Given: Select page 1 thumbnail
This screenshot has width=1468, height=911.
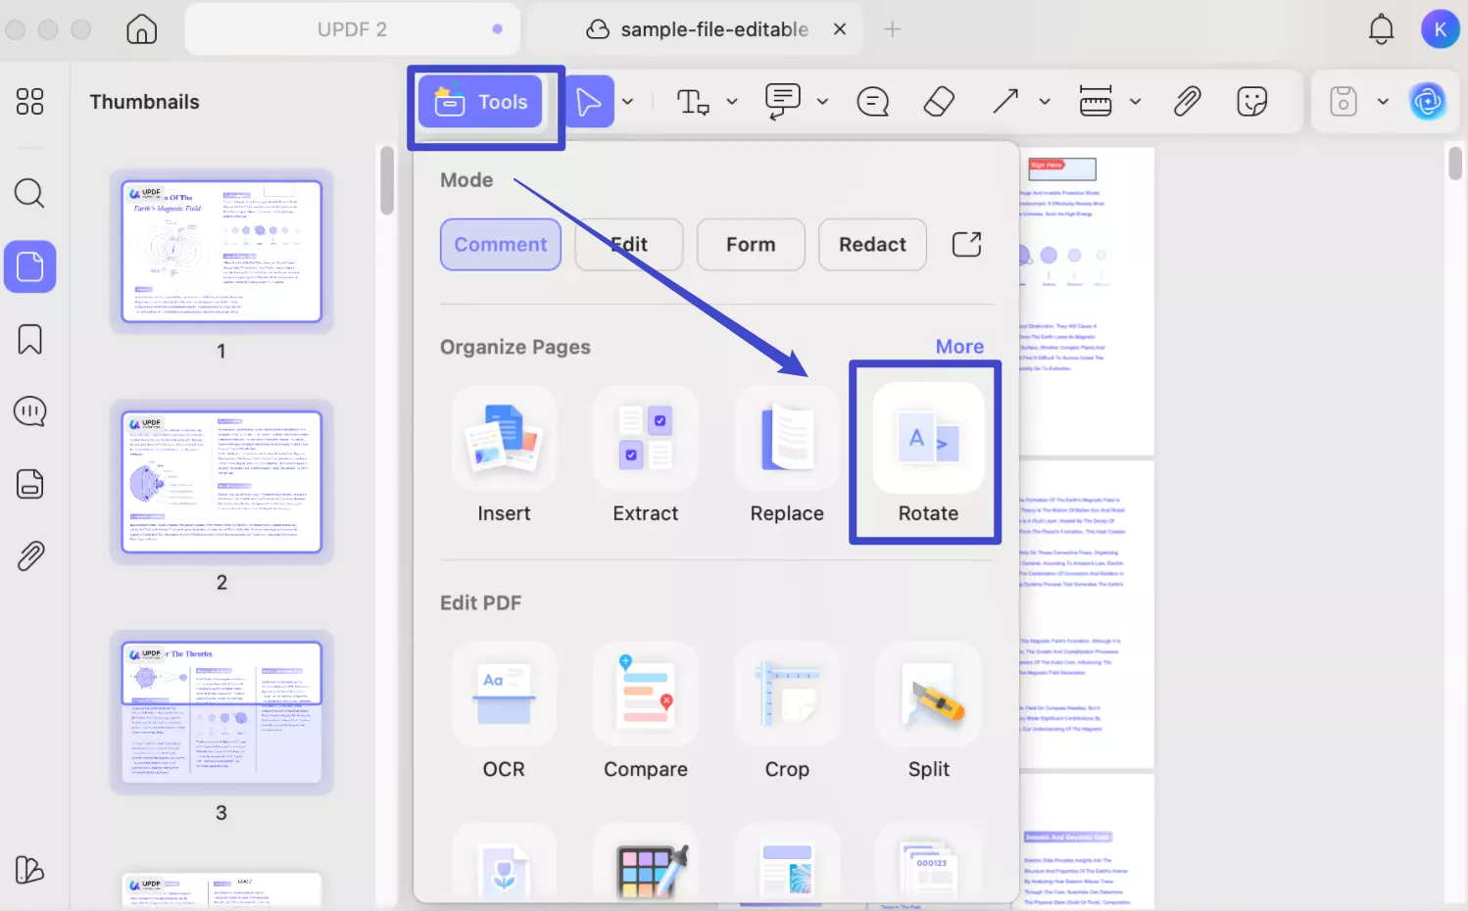Looking at the screenshot, I should tap(221, 251).
